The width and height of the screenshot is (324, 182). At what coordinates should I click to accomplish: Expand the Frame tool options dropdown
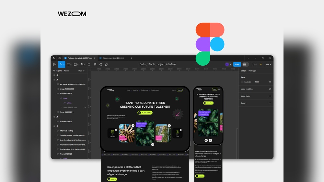click(72, 64)
